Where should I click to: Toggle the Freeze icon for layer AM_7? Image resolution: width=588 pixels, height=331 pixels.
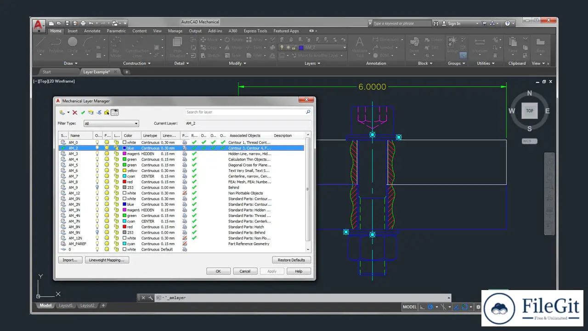click(107, 176)
